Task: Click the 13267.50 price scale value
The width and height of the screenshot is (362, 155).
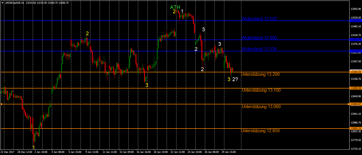Action: click(356, 61)
